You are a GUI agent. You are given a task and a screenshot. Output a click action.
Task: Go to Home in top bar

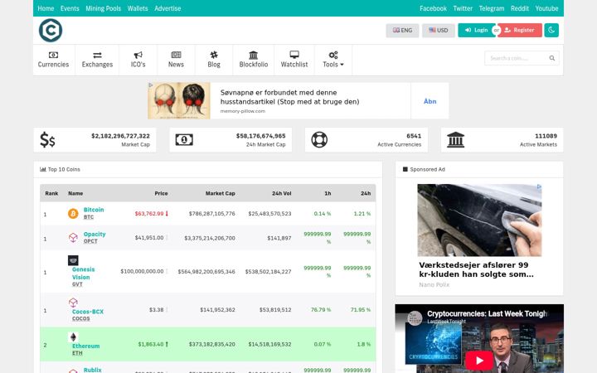[x=46, y=8]
